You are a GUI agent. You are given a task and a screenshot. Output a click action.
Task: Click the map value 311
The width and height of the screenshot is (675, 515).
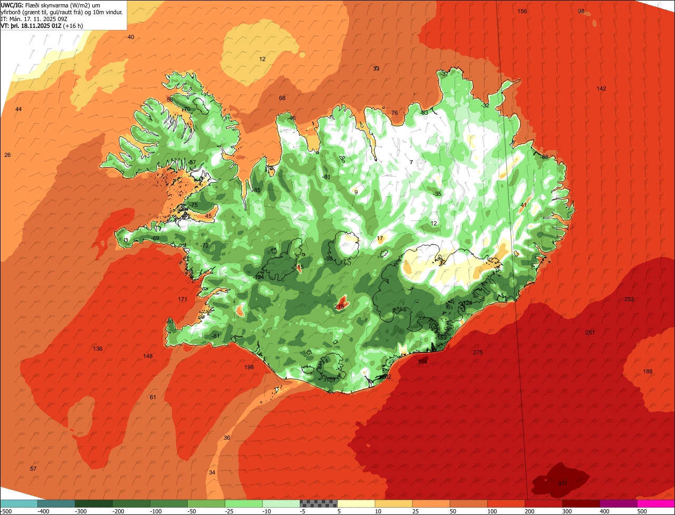tap(563, 483)
